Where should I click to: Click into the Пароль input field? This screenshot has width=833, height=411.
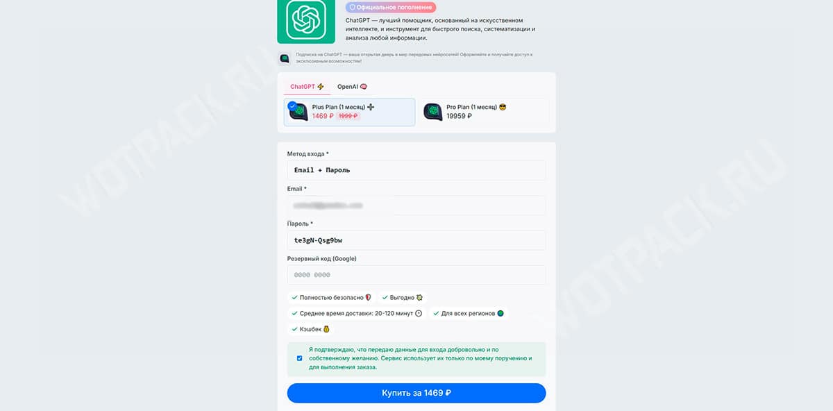point(416,240)
